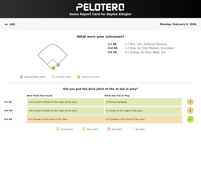The height and width of the screenshot is (186, 201).
Task: Select marker 3 on the field diagram
Action: coord(53,68)
